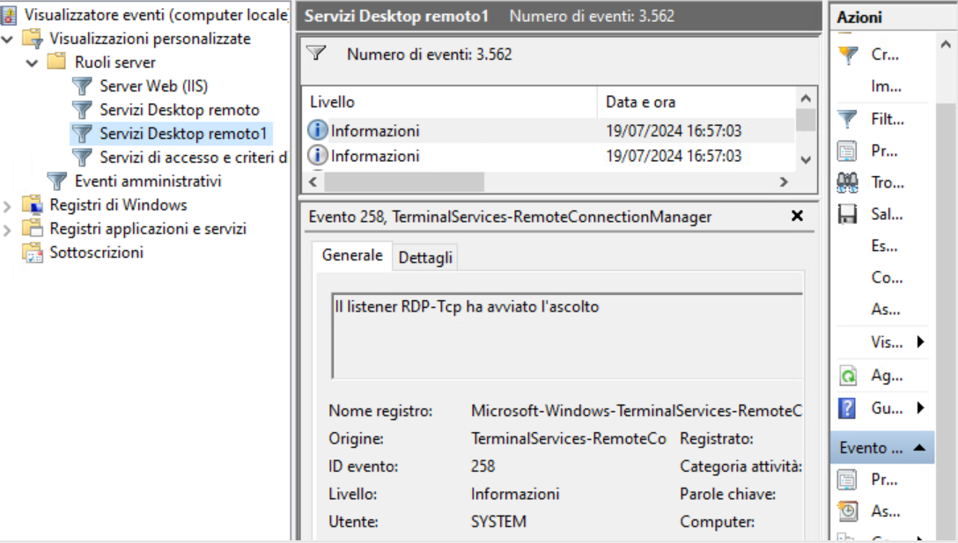Sort by the Livello column header
958x543 pixels.
(x=450, y=102)
